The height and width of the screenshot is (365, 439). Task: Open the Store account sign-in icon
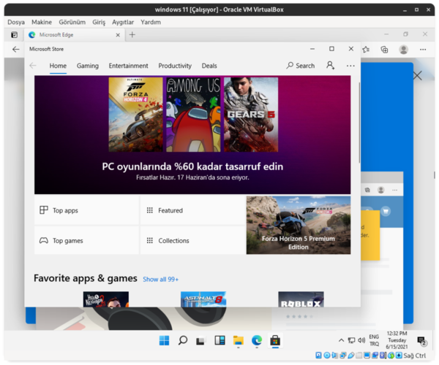pyautogui.click(x=331, y=66)
